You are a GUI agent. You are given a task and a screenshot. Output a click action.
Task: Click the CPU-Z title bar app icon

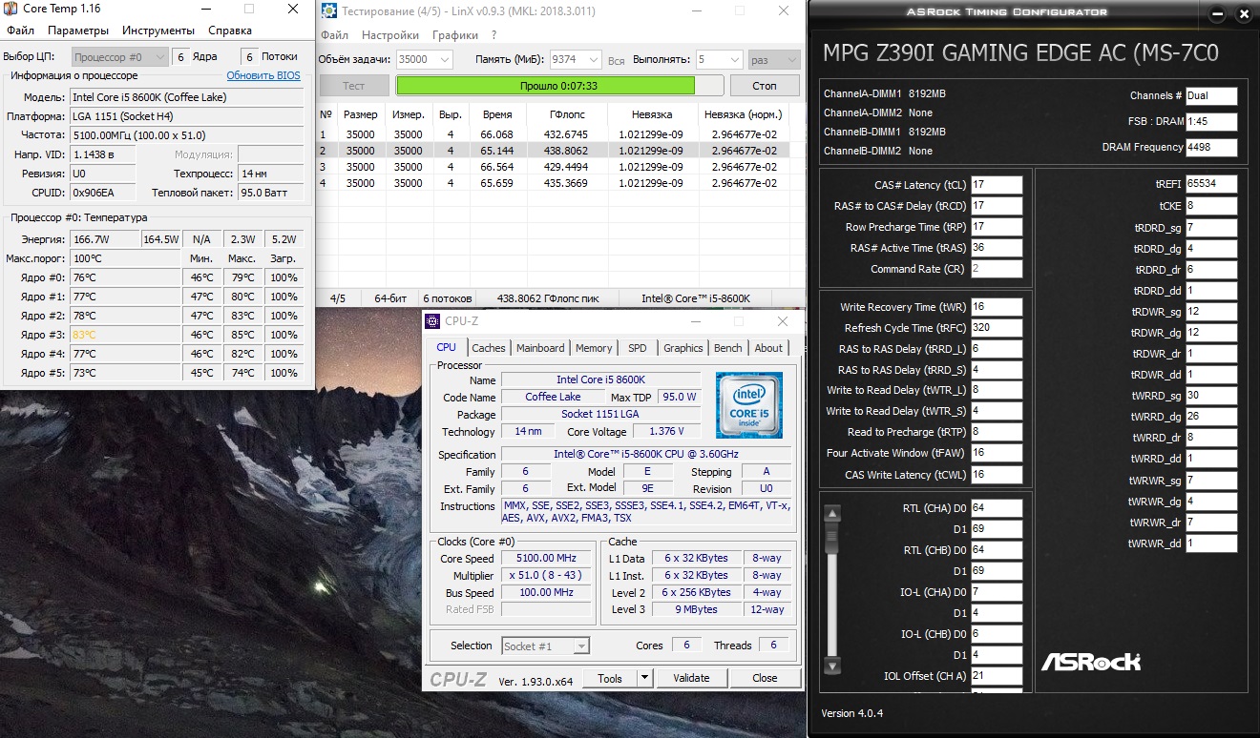pyautogui.click(x=432, y=321)
